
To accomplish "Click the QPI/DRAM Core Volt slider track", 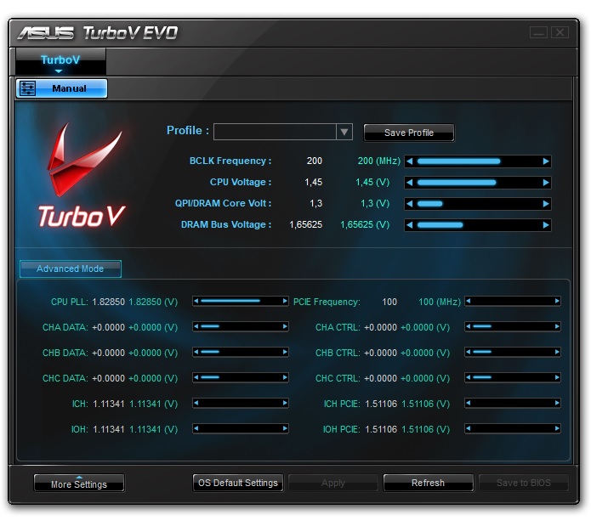I will [x=478, y=204].
